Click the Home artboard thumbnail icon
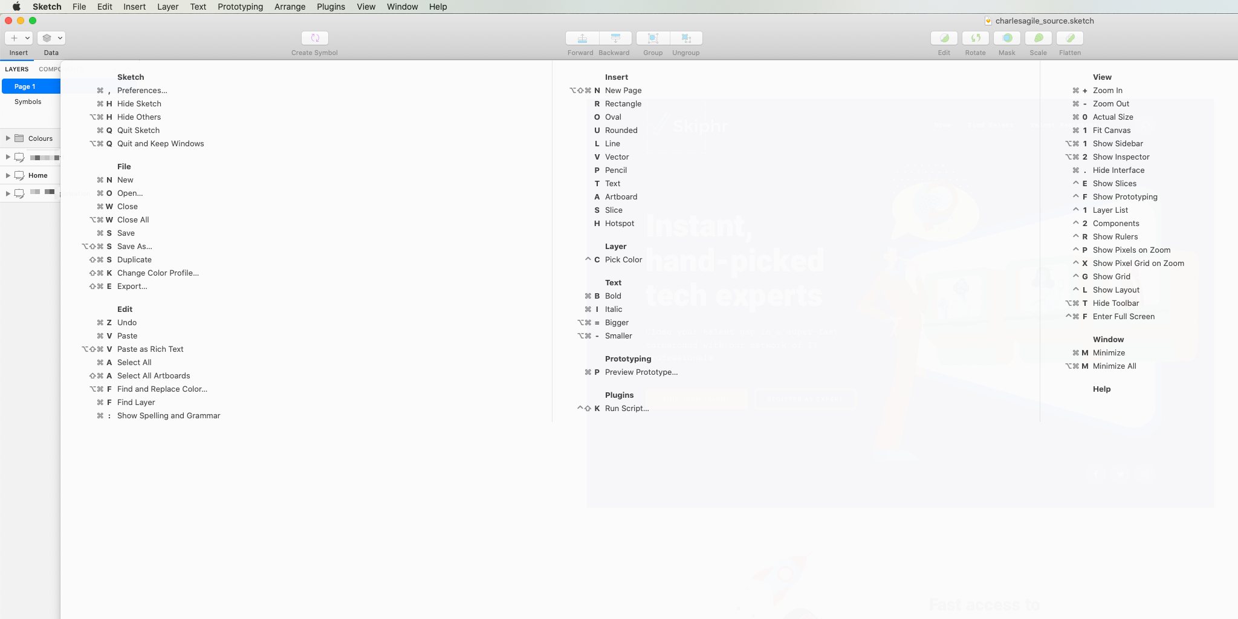The height and width of the screenshot is (619, 1238). pyautogui.click(x=20, y=175)
